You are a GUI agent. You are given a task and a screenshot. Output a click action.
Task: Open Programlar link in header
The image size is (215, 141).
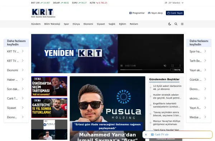137,13
